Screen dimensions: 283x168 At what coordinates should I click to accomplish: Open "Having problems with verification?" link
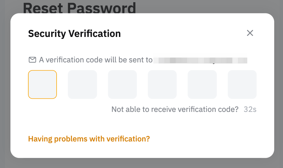89,139
